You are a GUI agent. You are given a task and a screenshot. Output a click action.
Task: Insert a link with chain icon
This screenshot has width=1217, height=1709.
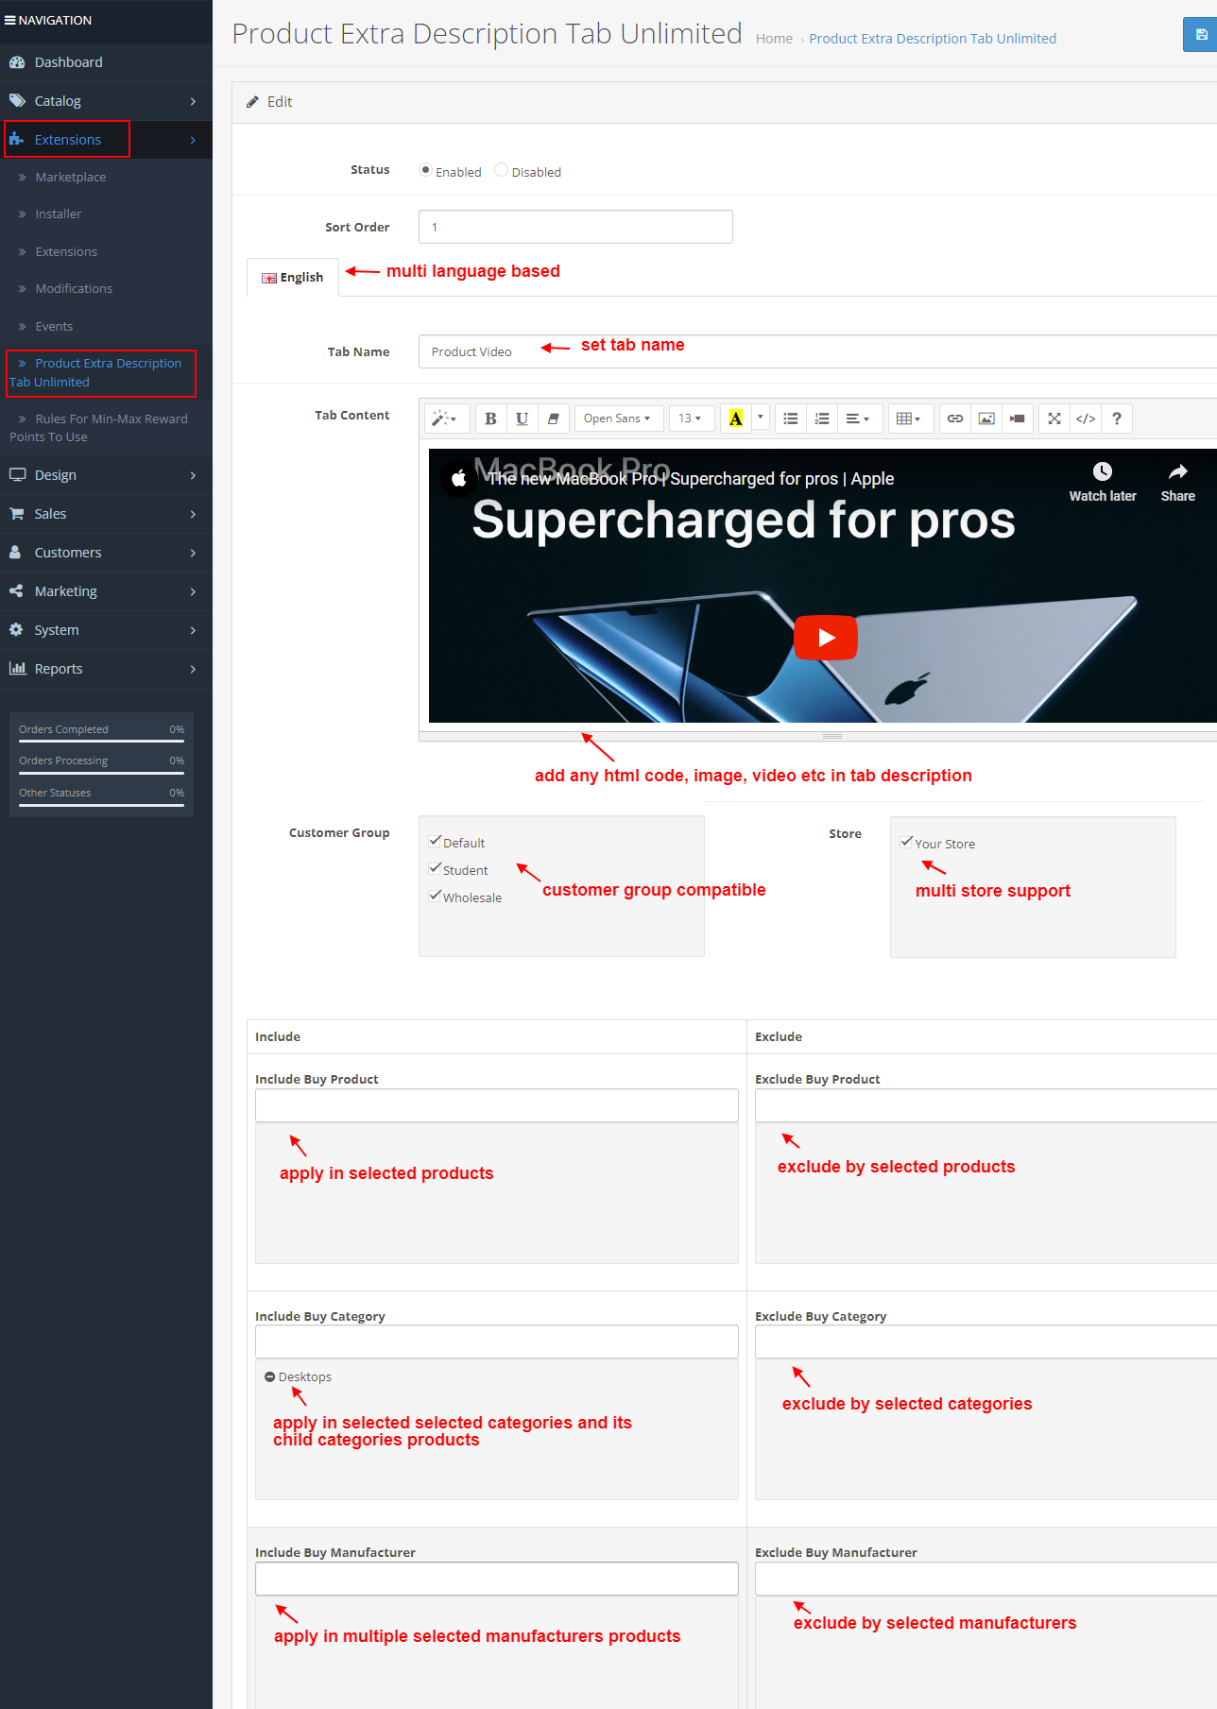click(955, 419)
